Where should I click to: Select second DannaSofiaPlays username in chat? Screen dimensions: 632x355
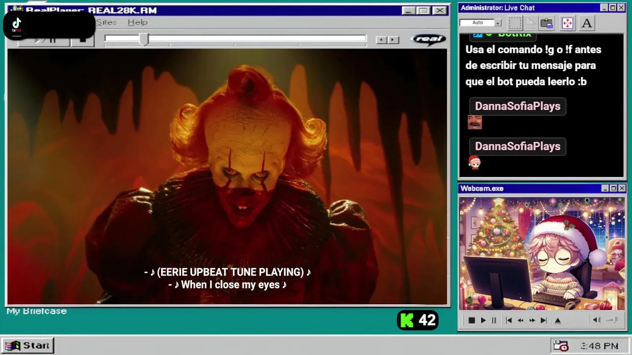coord(517,146)
